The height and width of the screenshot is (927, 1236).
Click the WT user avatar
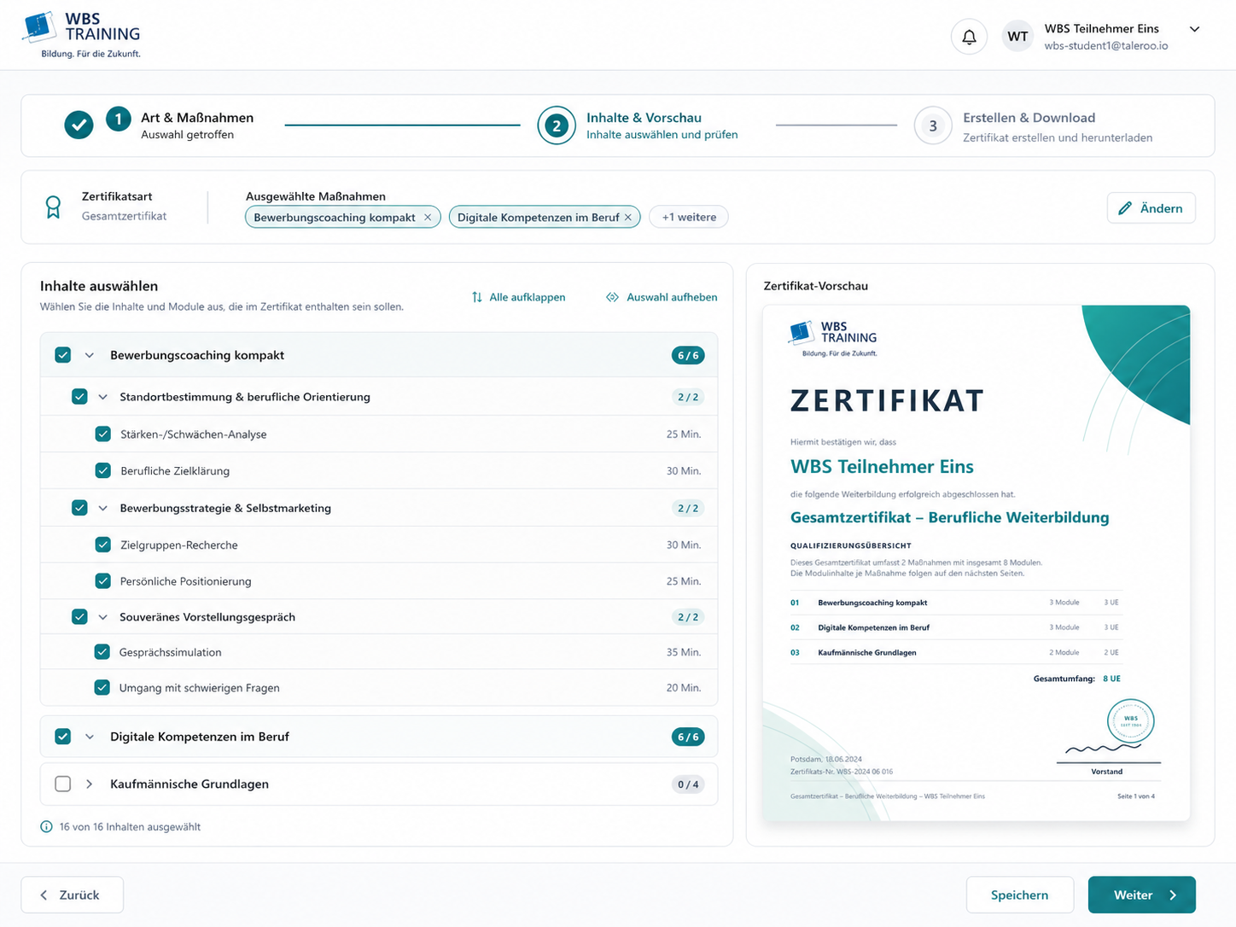[x=1017, y=37]
